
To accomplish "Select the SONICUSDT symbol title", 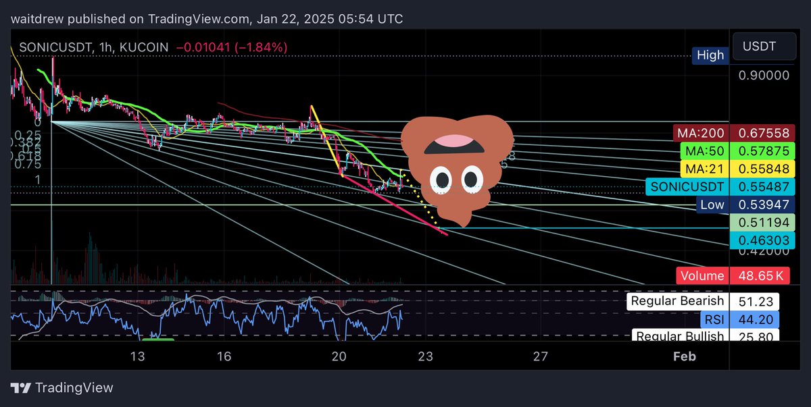I will 54,47.
